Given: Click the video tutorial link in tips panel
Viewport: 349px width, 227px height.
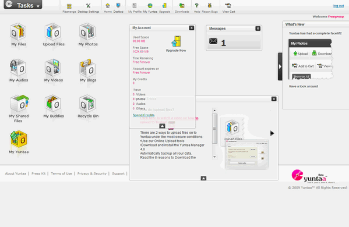Looking at the screenshot, I should (x=169, y=120).
